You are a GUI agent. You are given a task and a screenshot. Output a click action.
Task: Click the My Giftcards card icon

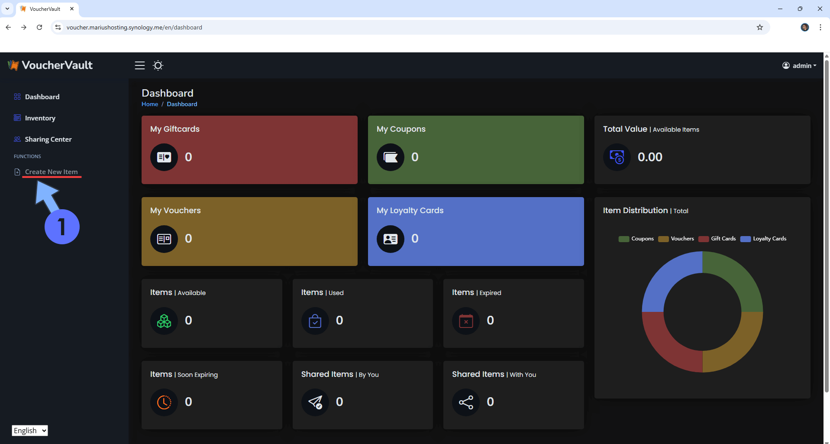(x=164, y=157)
